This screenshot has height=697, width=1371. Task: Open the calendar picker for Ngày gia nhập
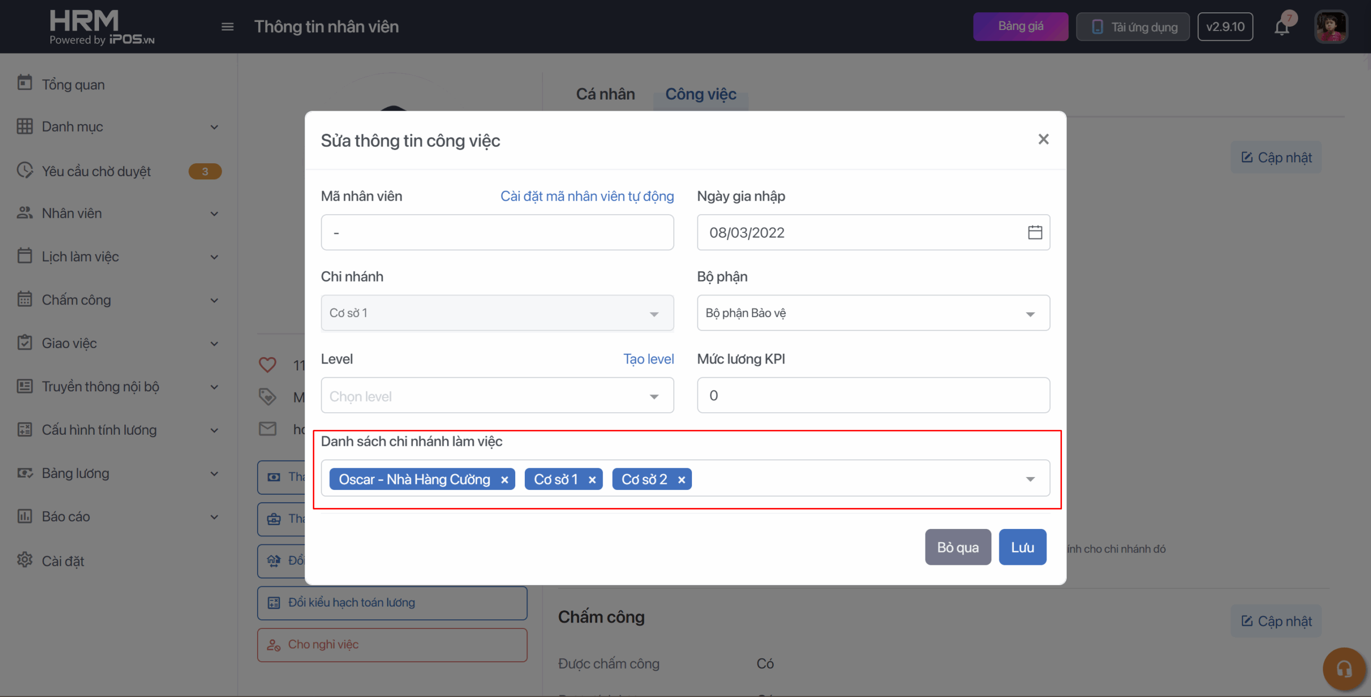[x=1035, y=232]
